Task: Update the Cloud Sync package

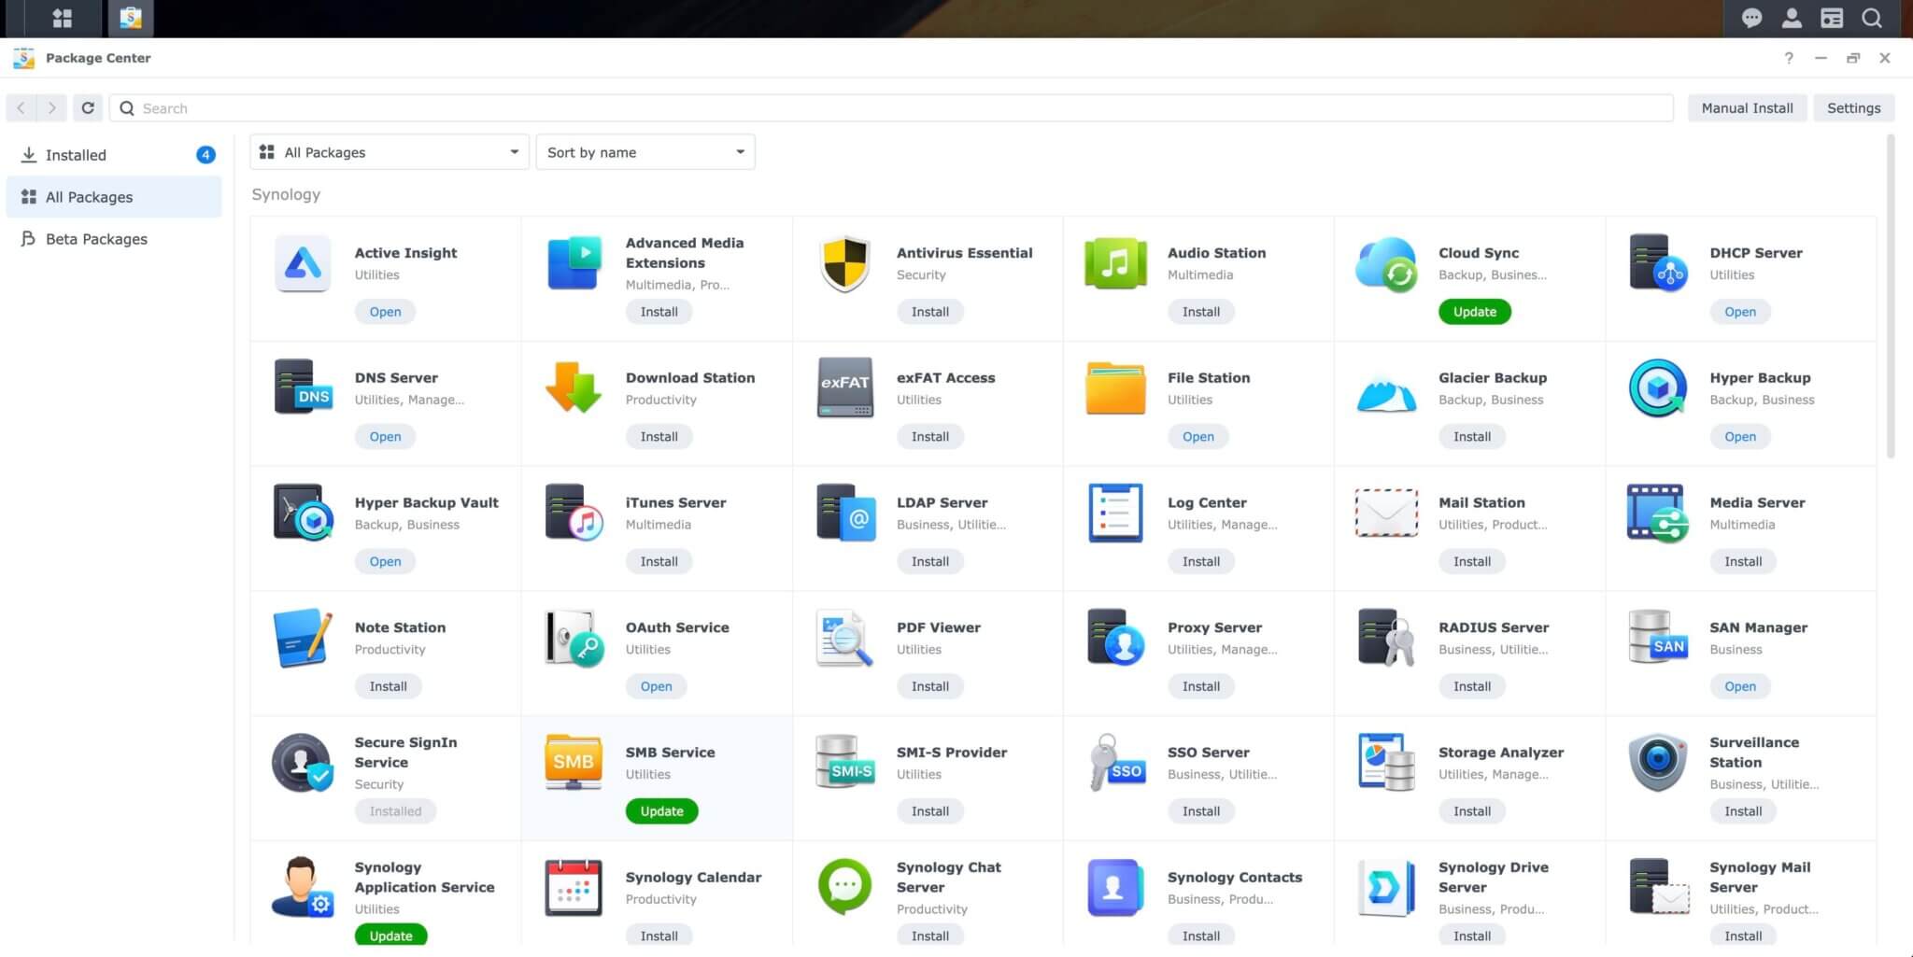Action: point(1474,312)
